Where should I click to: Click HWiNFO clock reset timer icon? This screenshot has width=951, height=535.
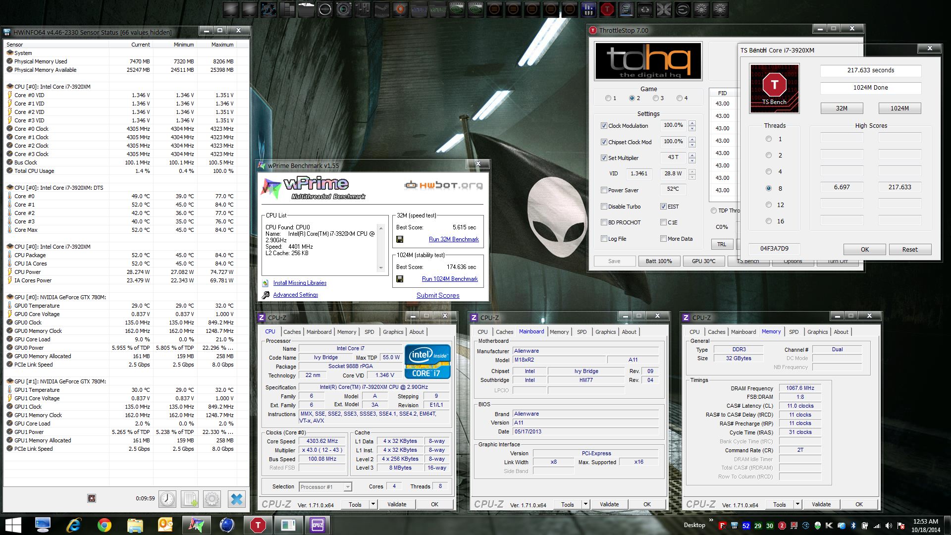click(167, 499)
